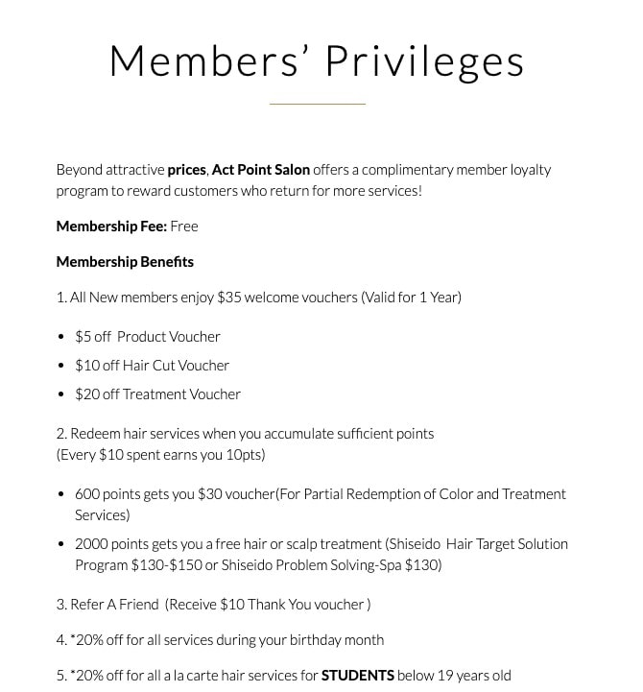
Task: Click the bold "prices" link
Action: 186,170
